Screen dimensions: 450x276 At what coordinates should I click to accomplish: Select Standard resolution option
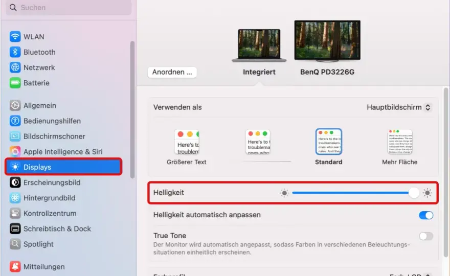pyautogui.click(x=329, y=147)
